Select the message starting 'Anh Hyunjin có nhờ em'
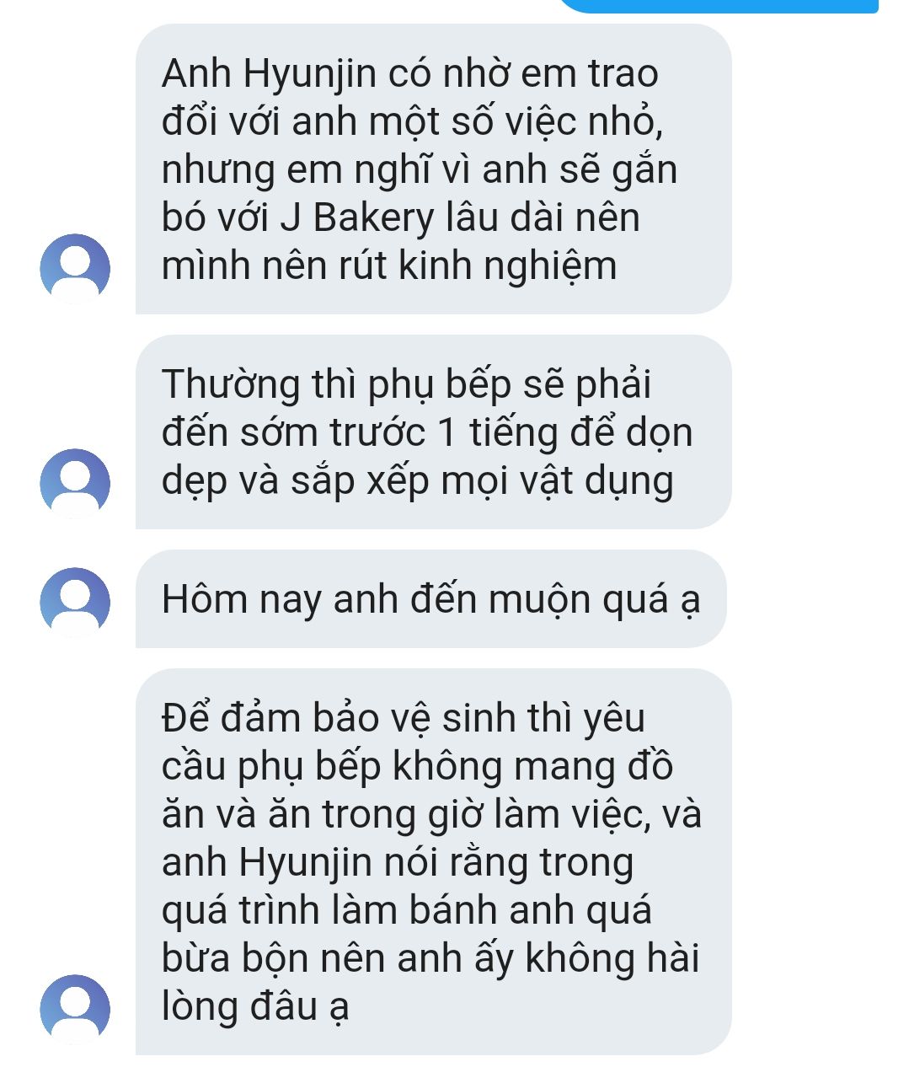Image resolution: width=909 pixels, height=1067 pixels. click(433, 169)
